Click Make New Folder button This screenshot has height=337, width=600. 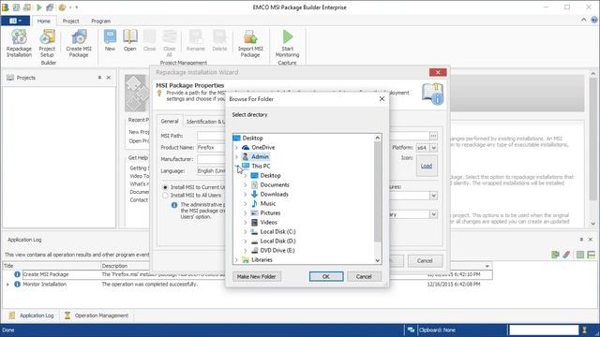256,277
